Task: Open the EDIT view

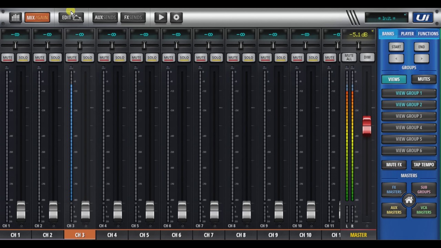Action: pyautogui.click(x=71, y=18)
